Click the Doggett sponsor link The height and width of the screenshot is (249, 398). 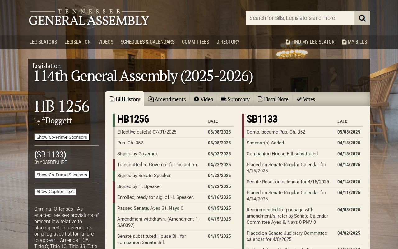pyautogui.click(x=57, y=120)
